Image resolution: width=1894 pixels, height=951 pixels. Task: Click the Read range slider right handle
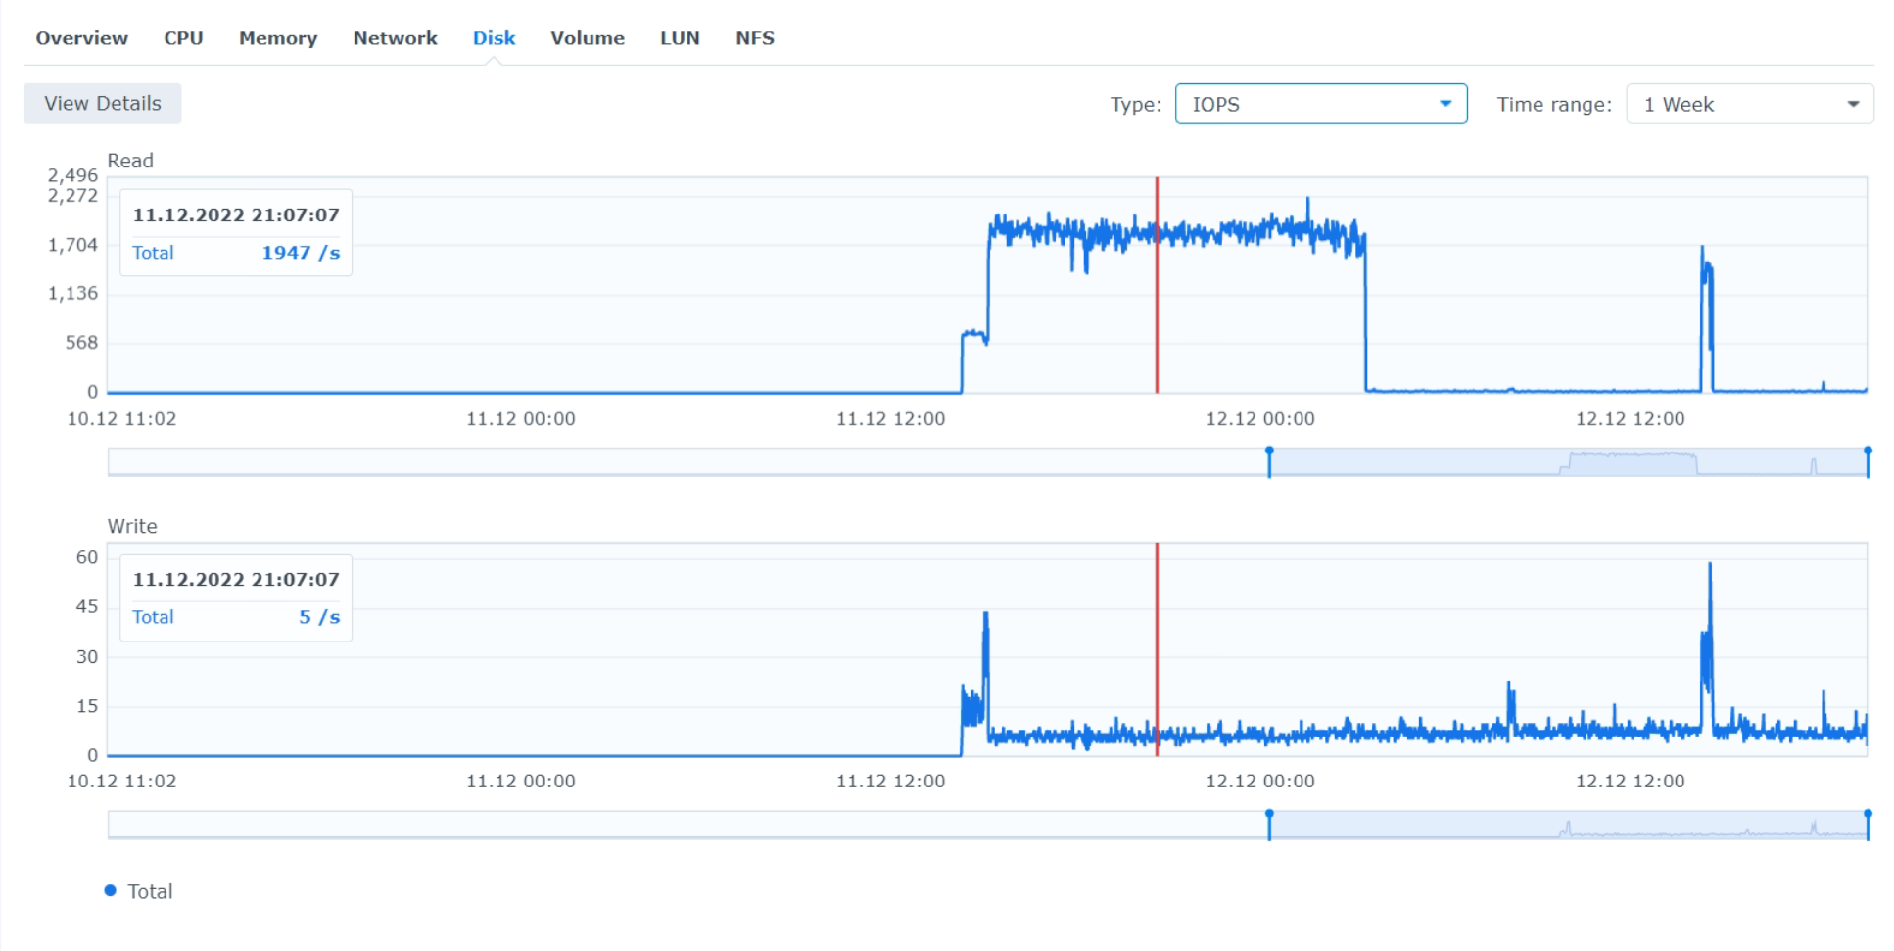[x=1868, y=462]
